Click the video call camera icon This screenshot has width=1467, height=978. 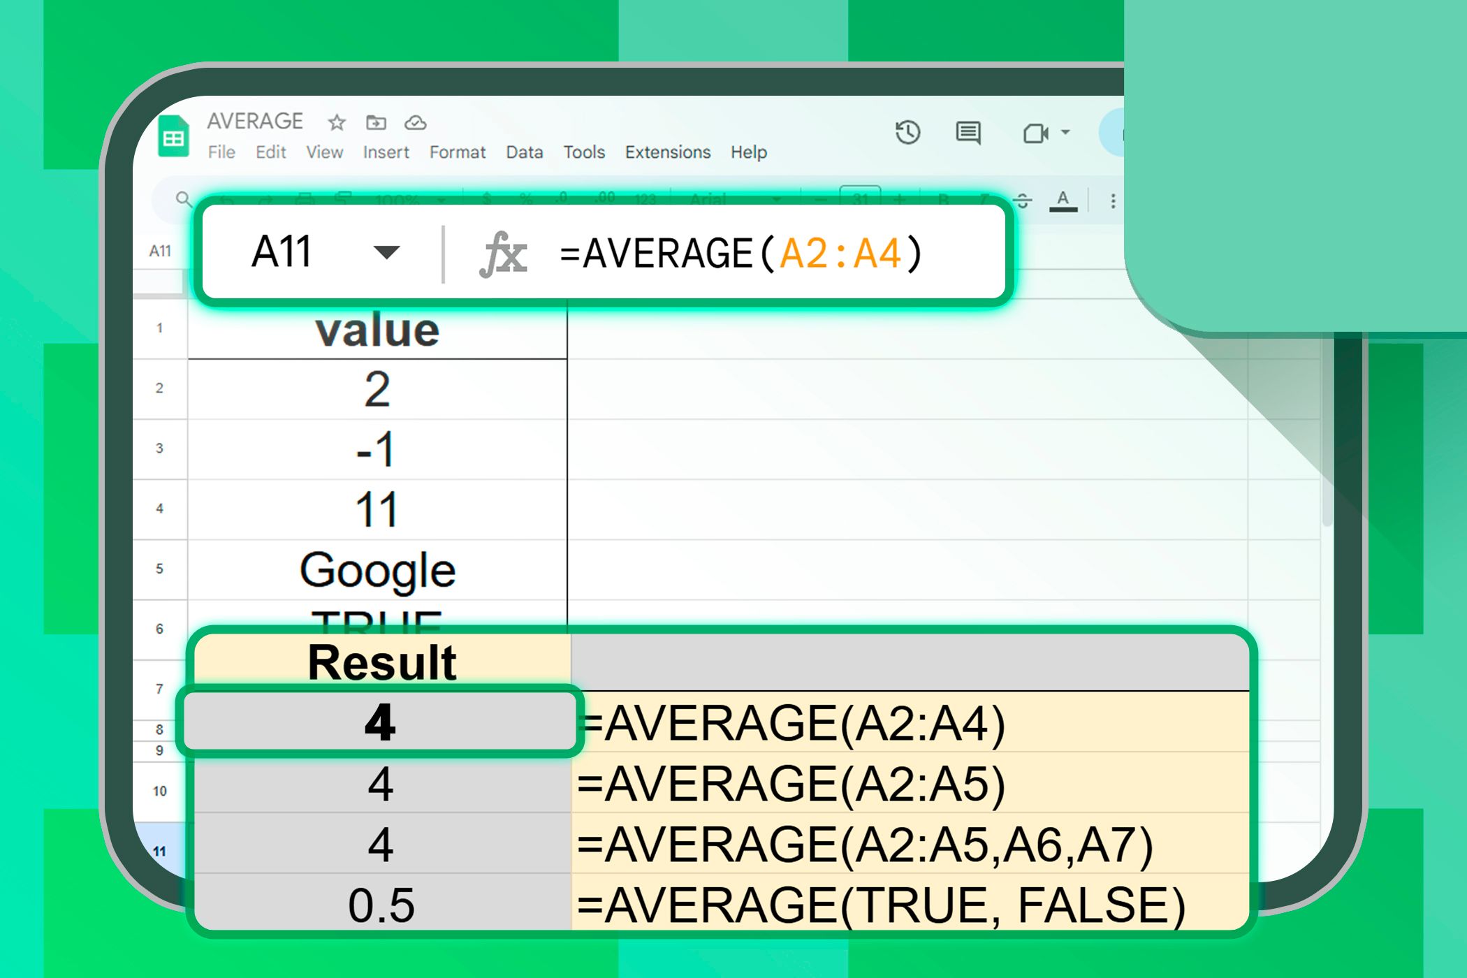point(1035,133)
